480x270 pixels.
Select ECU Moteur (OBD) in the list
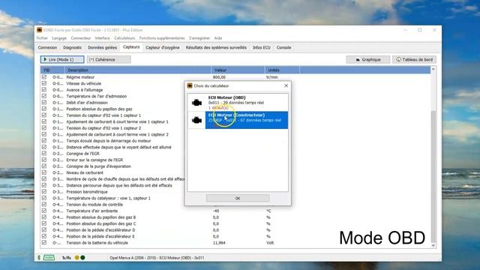(x=238, y=103)
